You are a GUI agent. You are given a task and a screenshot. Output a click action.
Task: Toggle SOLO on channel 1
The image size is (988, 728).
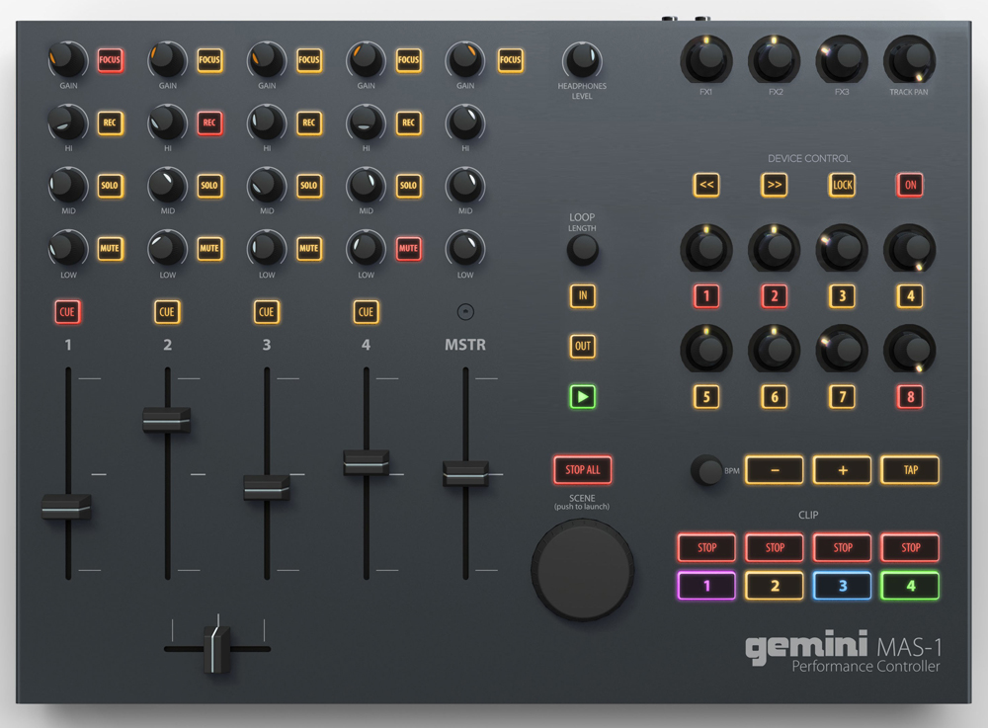[110, 186]
